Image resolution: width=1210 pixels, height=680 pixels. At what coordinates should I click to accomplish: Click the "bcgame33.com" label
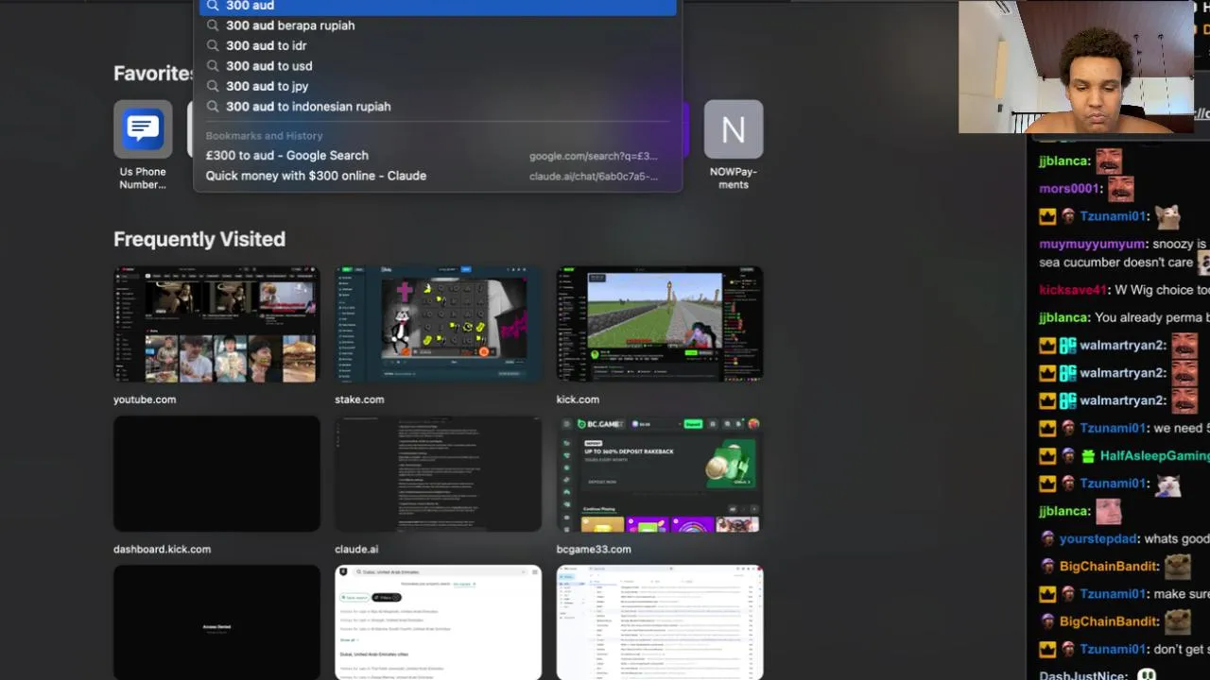pyautogui.click(x=594, y=549)
